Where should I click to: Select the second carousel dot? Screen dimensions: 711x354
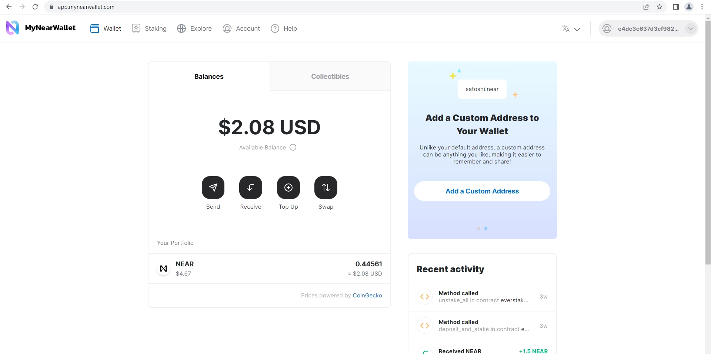click(x=486, y=229)
